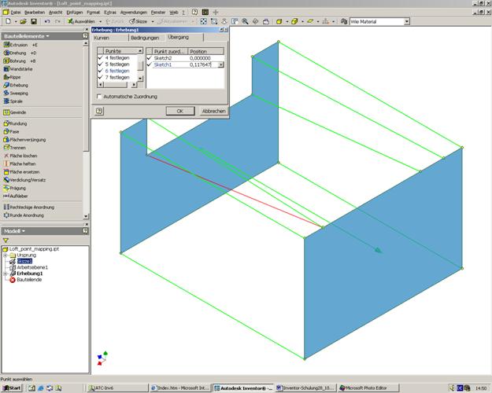Select the Runde Anordnung tool
This screenshot has width=492, height=393.
click(x=24, y=215)
